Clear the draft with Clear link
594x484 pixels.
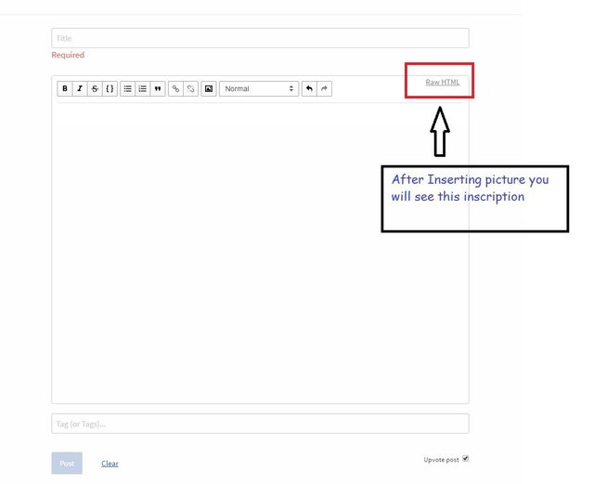pyautogui.click(x=110, y=464)
